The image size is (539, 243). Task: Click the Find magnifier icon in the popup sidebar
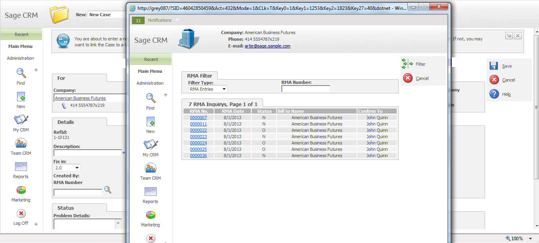[x=151, y=97]
